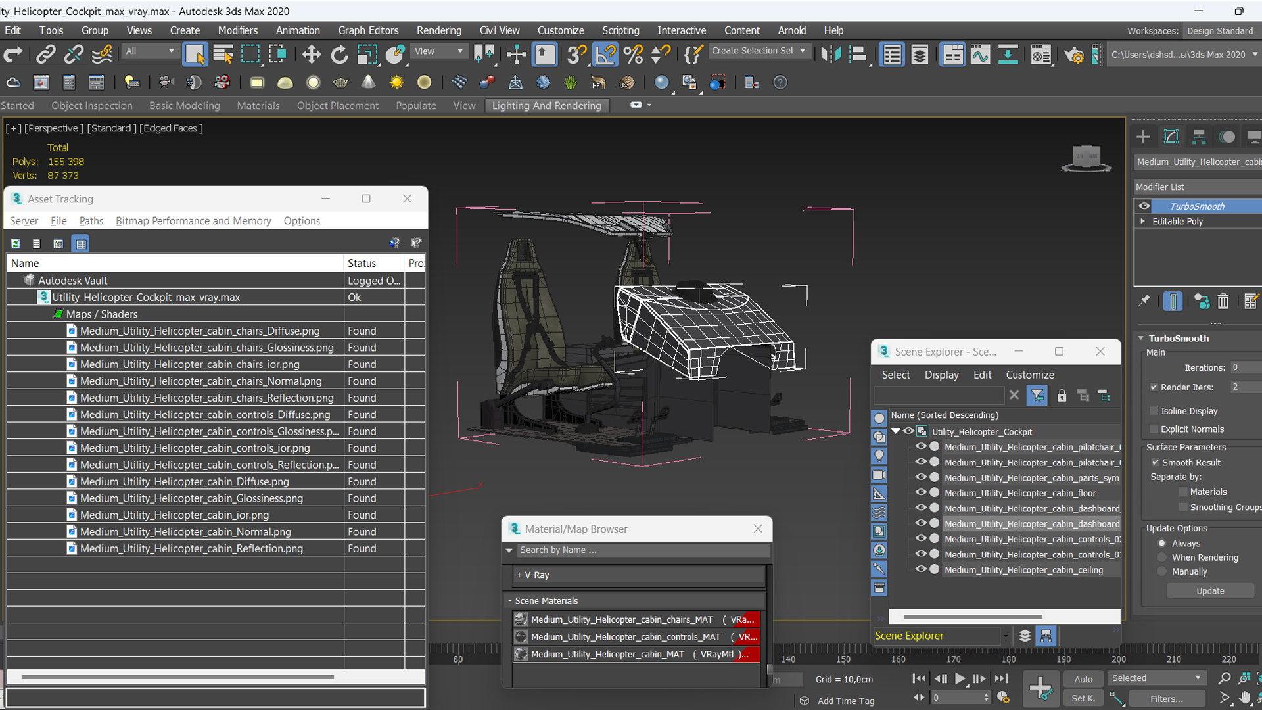Select the Move tool in main toolbar
1262x710 pixels.
pos(312,55)
